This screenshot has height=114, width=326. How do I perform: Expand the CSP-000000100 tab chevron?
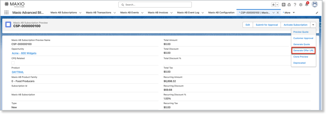(x=273, y=13)
